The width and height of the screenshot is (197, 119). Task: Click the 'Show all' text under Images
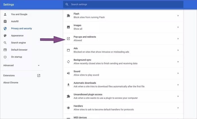click(78, 29)
